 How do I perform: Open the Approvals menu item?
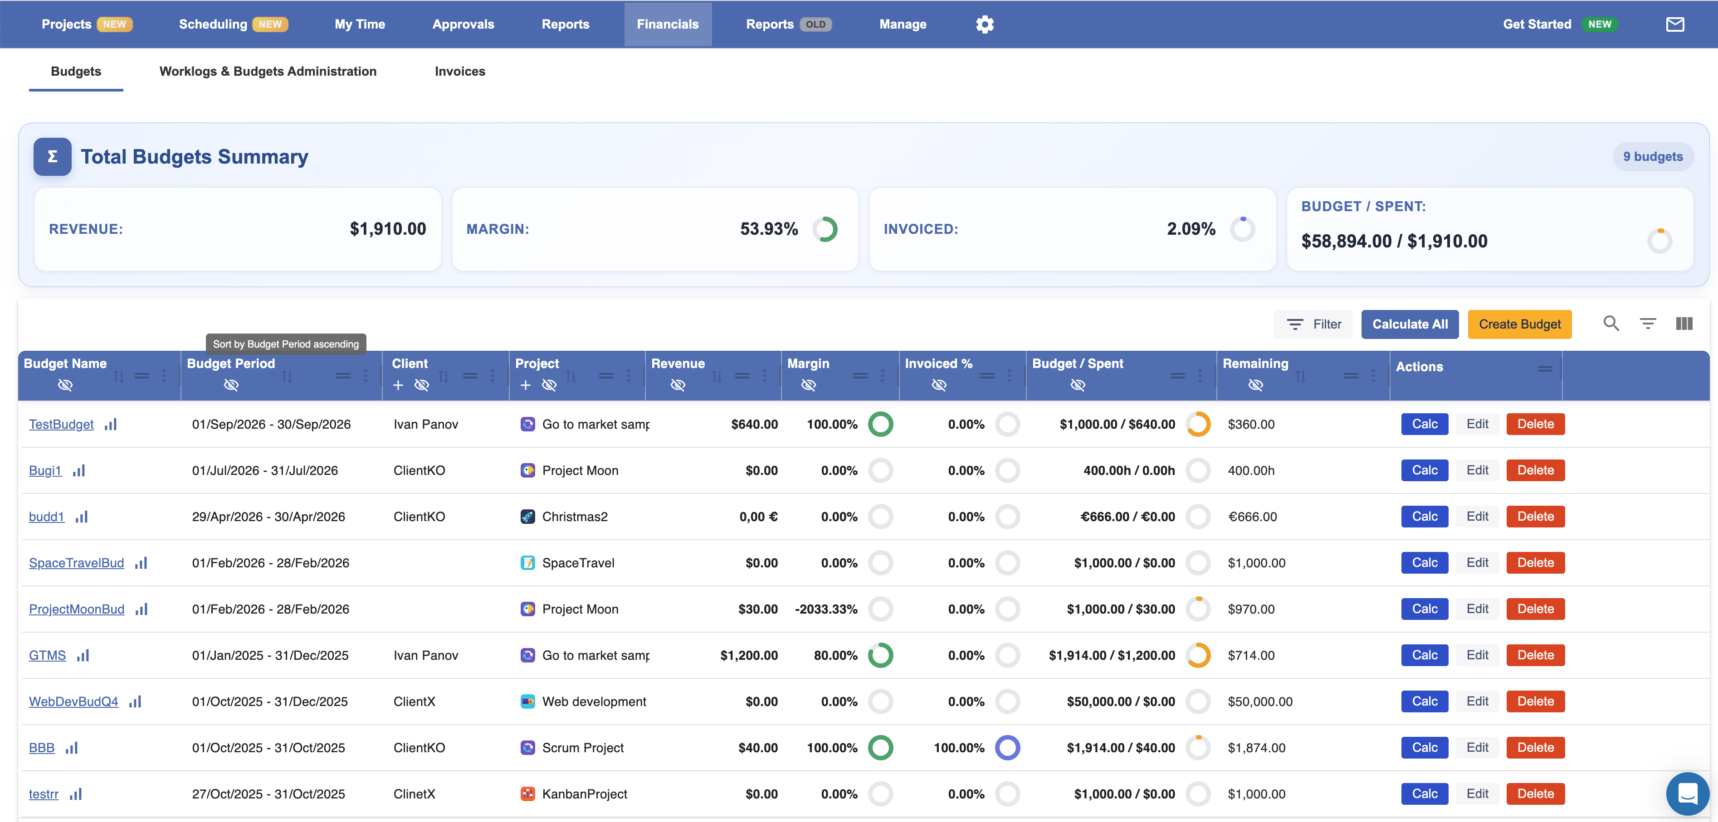(x=463, y=24)
